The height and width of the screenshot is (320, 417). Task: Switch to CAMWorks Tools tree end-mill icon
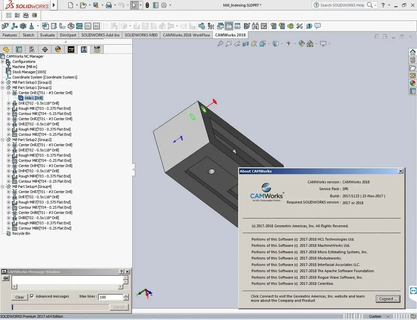coord(97,49)
